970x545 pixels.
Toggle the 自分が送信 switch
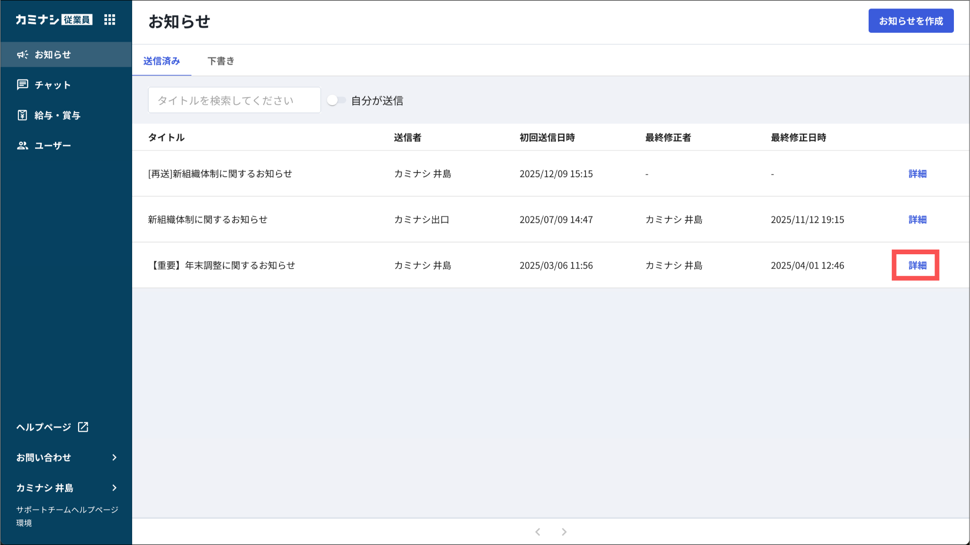[x=337, y=100]
